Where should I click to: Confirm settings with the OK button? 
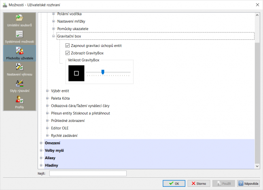174,184
